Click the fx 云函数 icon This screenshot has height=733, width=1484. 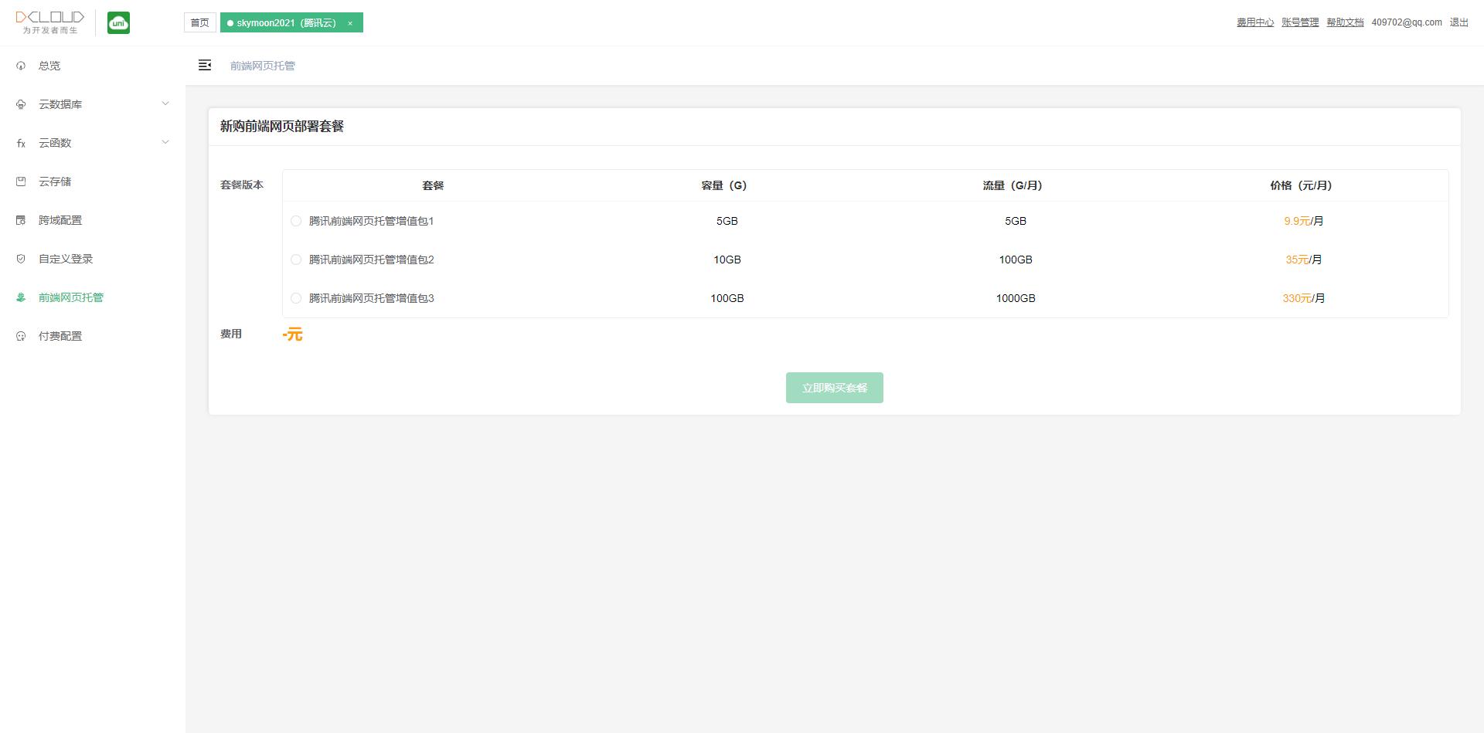tap(21, 143)
